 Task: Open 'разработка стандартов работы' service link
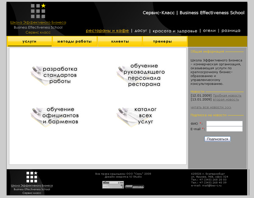(x=60, y=75)
